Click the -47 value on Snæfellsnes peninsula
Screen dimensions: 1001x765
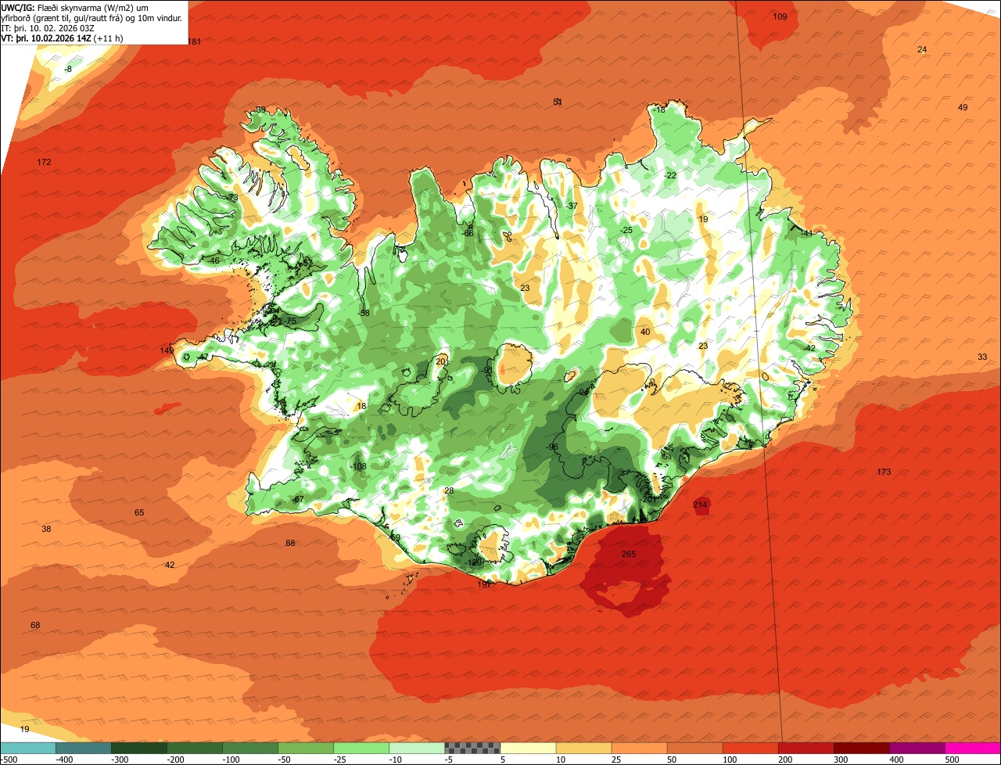203,357
